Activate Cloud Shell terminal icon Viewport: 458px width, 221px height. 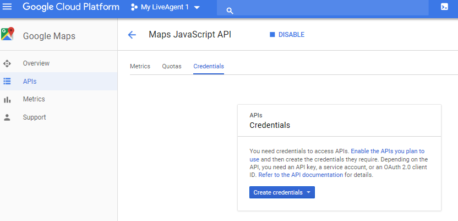point(444,7)
